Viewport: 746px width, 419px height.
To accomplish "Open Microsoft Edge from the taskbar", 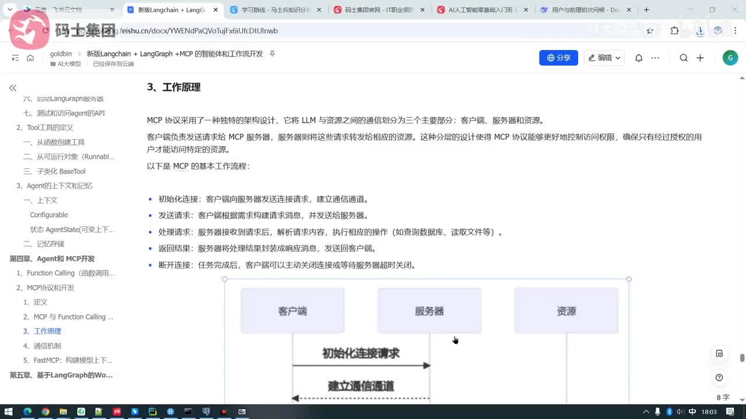I will 27,411.
